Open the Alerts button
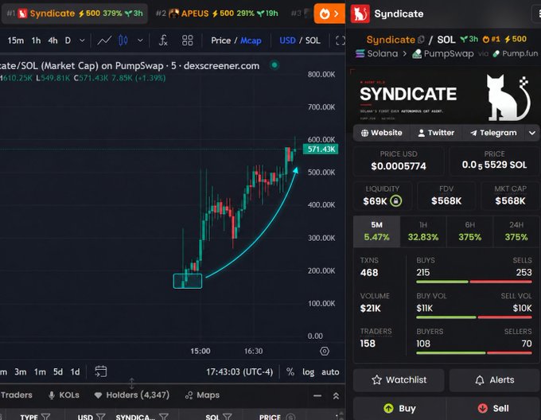The height and width of the screenshot is (420, 541). (x=494, y=380)
